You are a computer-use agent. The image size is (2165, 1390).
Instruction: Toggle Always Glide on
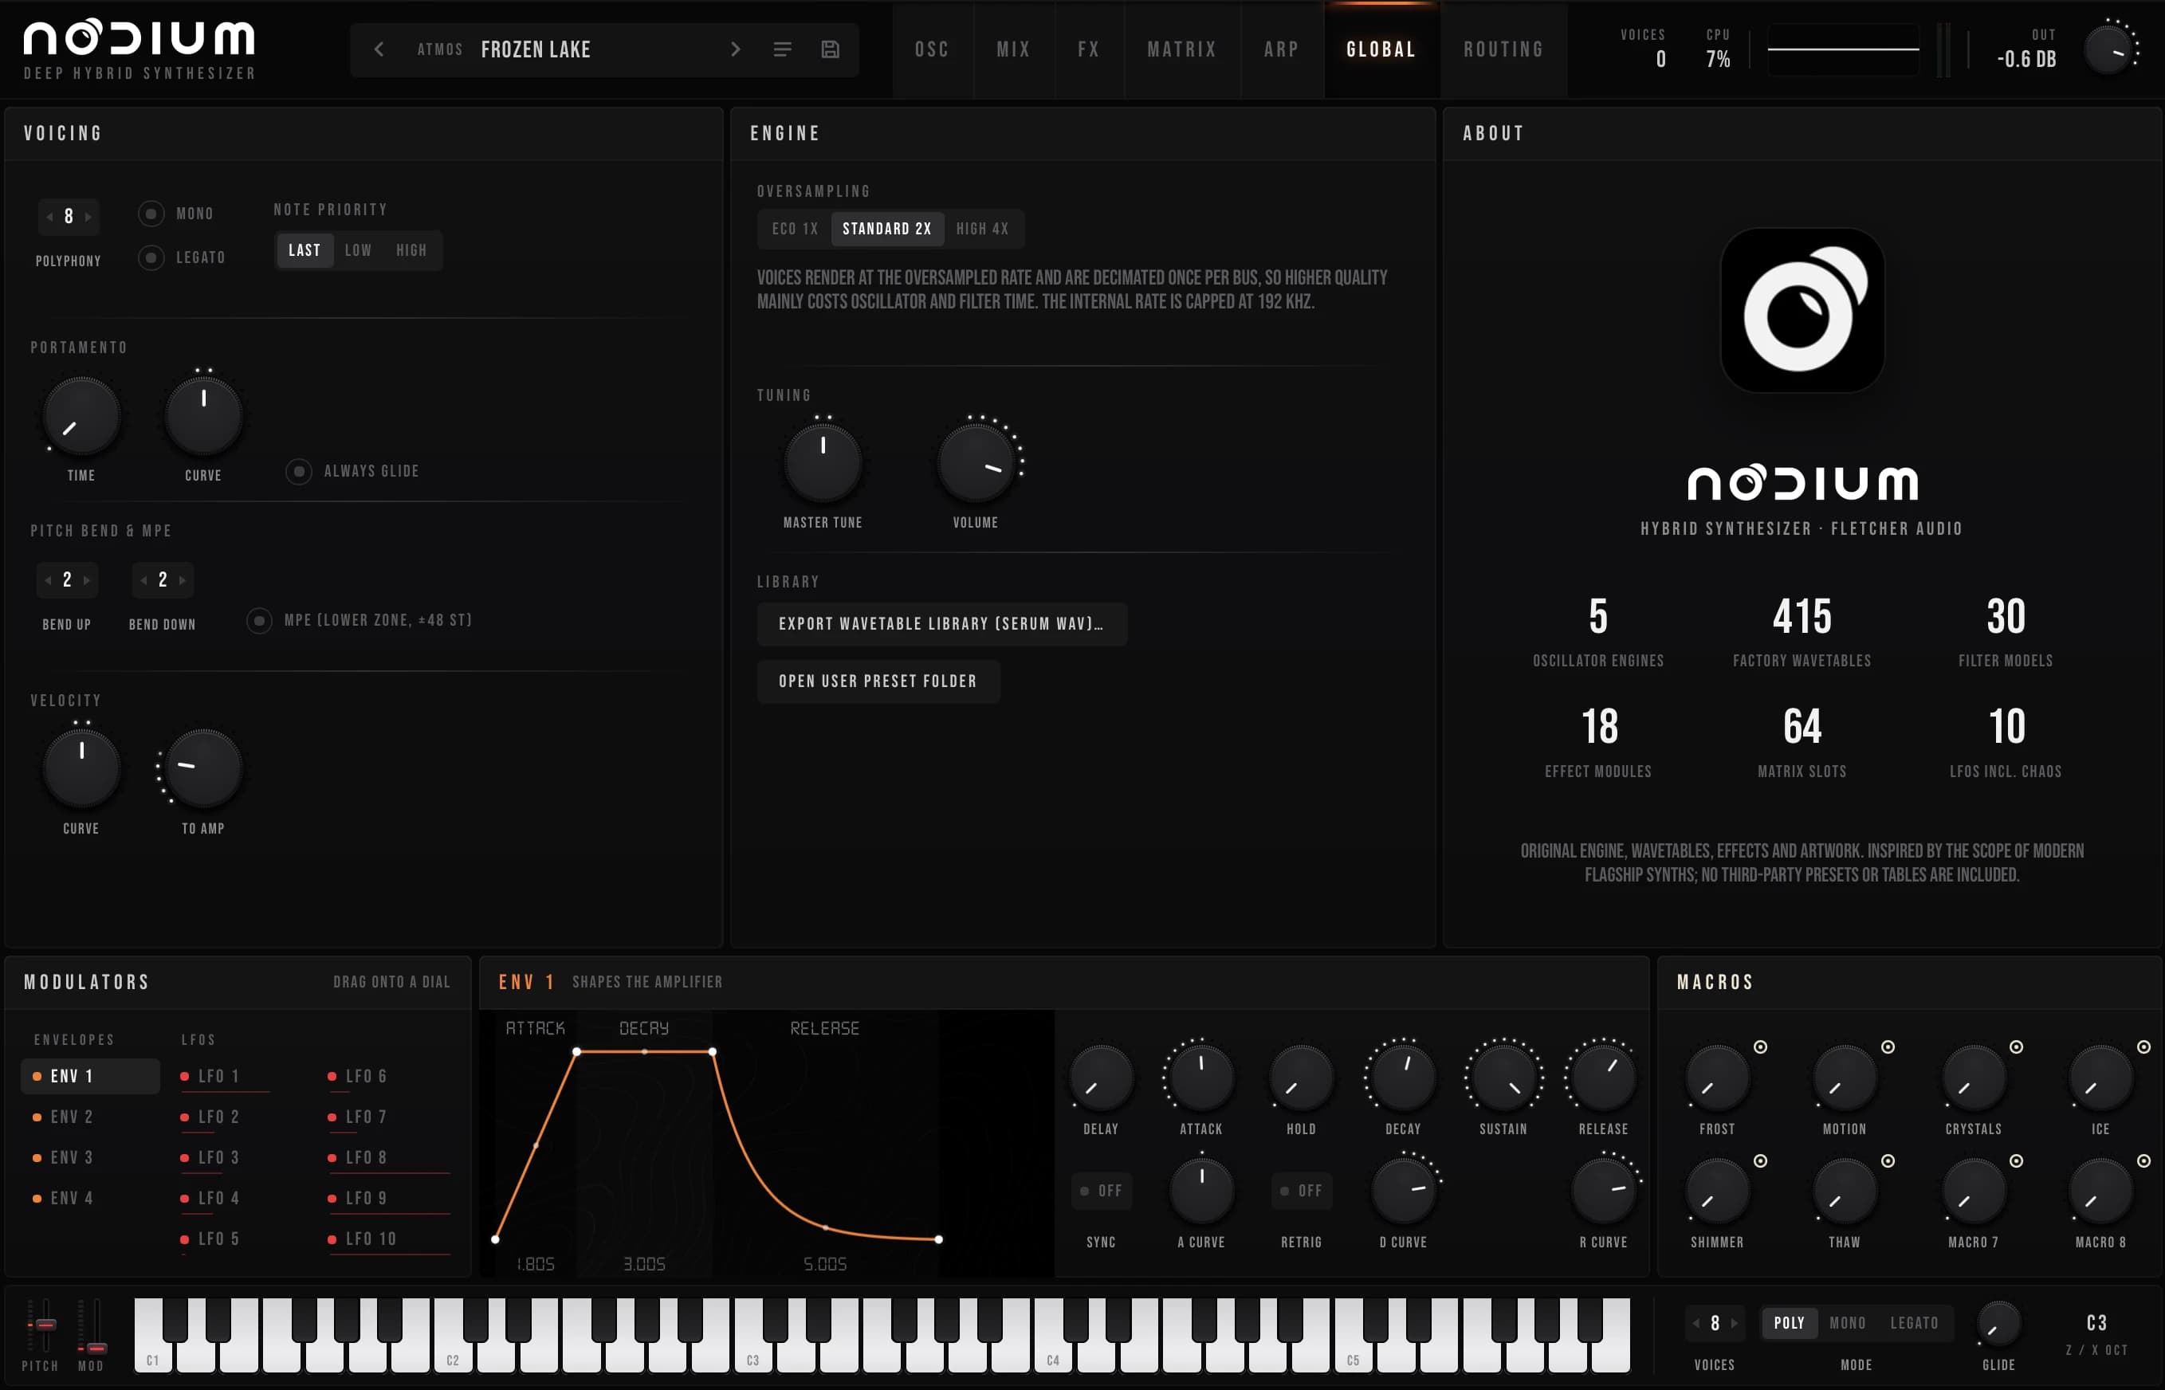tap(299, 471)
